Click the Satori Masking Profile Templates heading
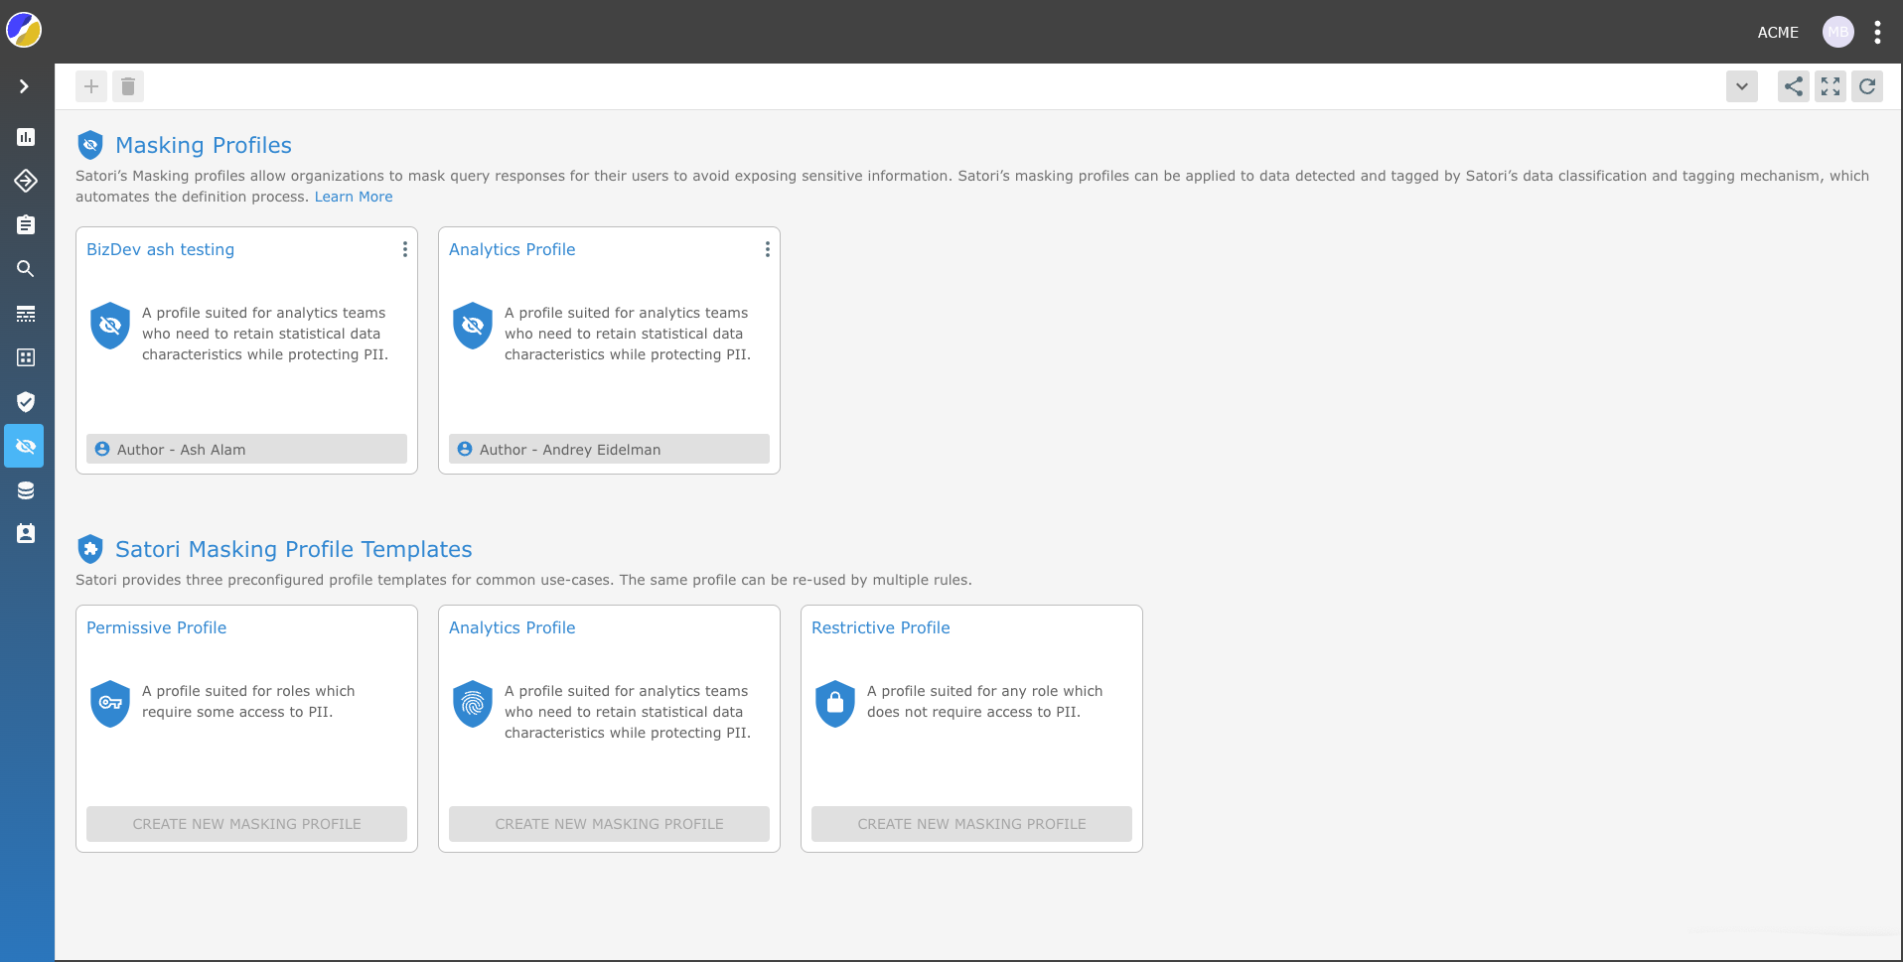 tap(294, 549)
